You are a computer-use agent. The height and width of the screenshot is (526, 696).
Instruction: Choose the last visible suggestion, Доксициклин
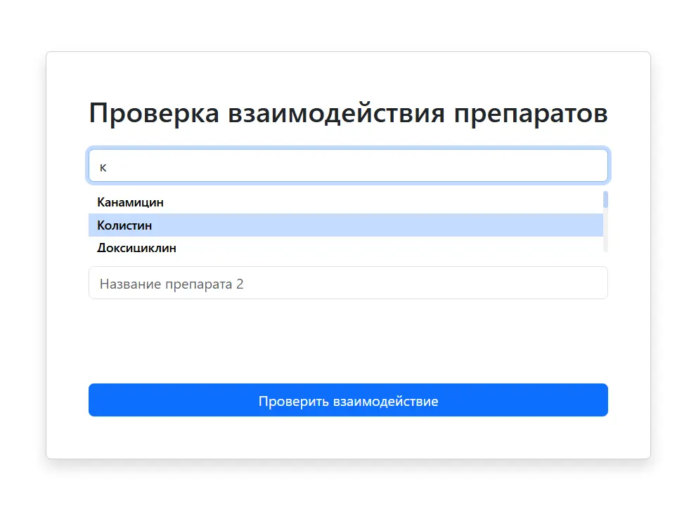tap(137, 248)
